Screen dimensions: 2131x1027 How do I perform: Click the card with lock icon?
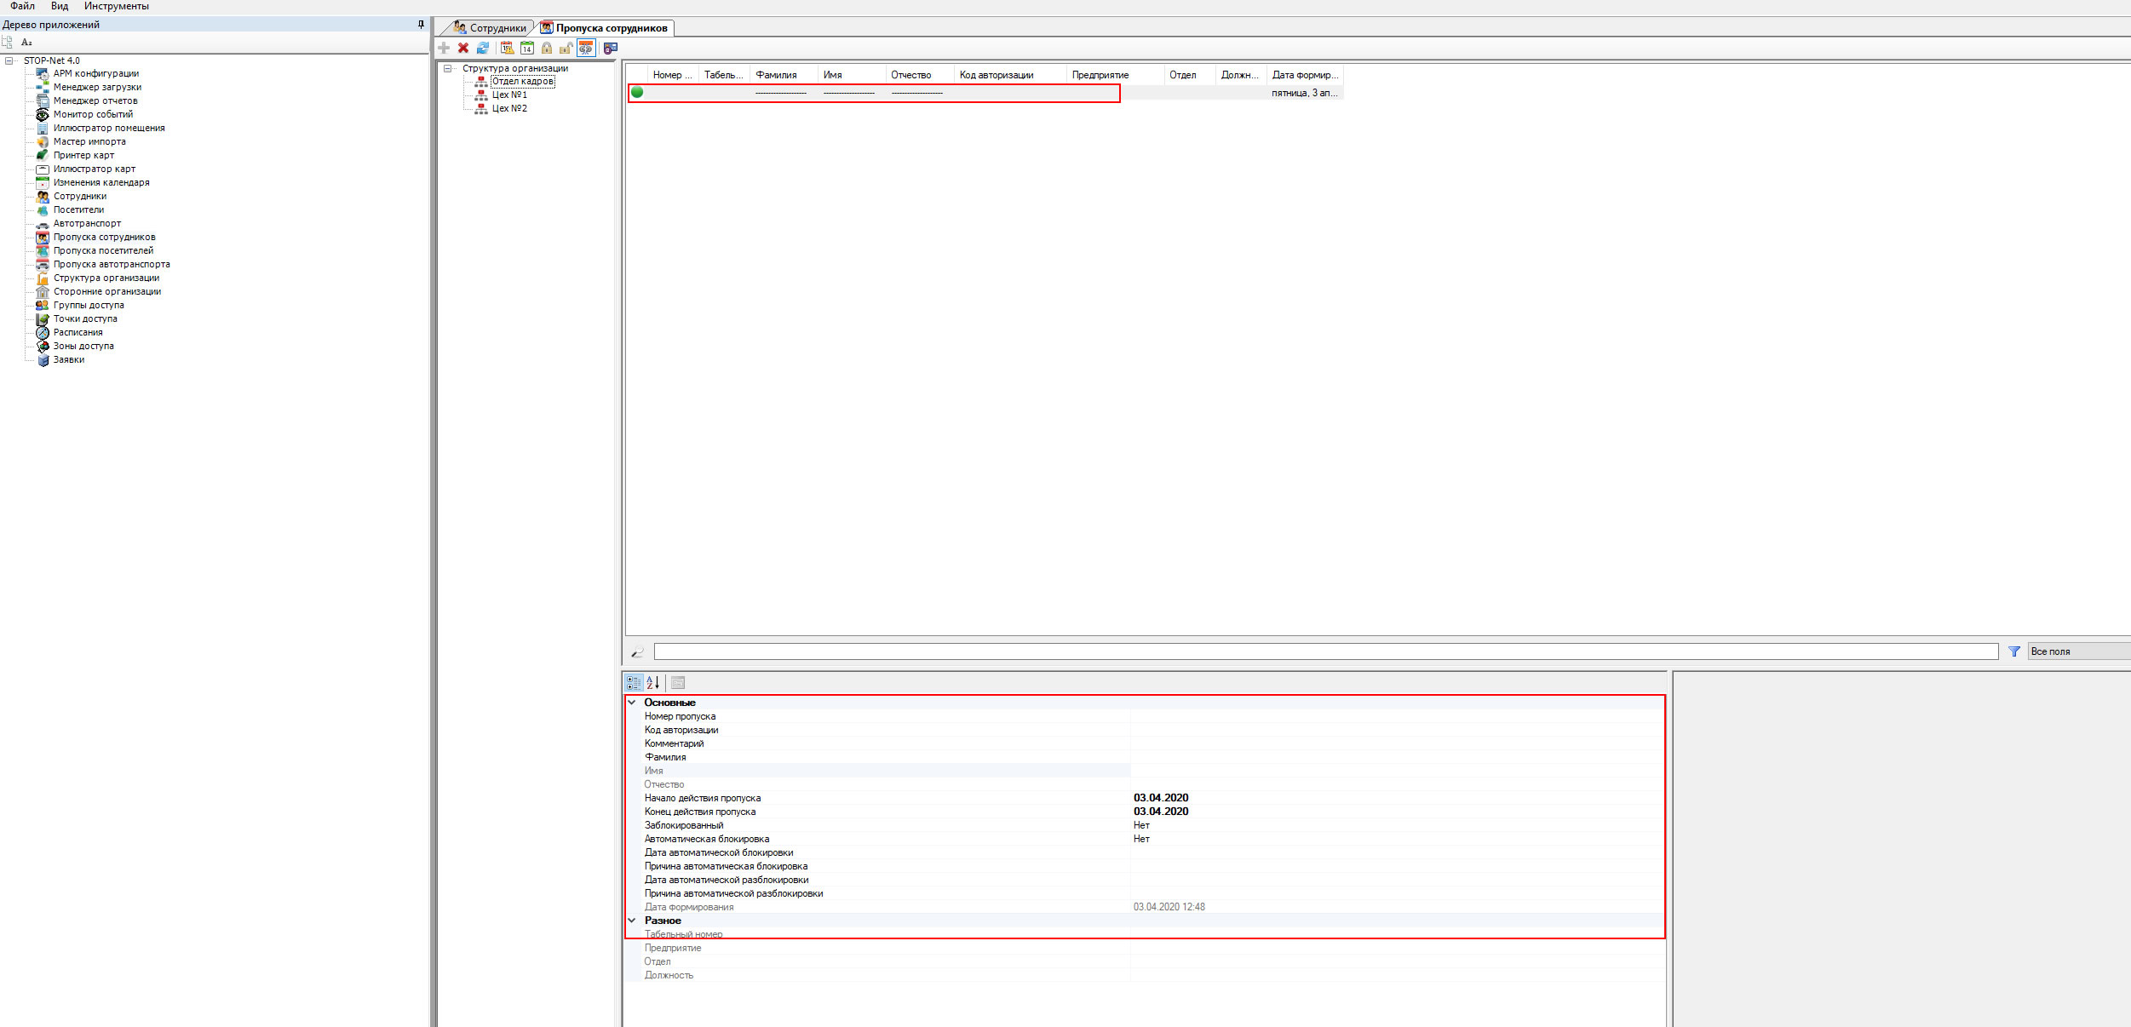point(610,48)
